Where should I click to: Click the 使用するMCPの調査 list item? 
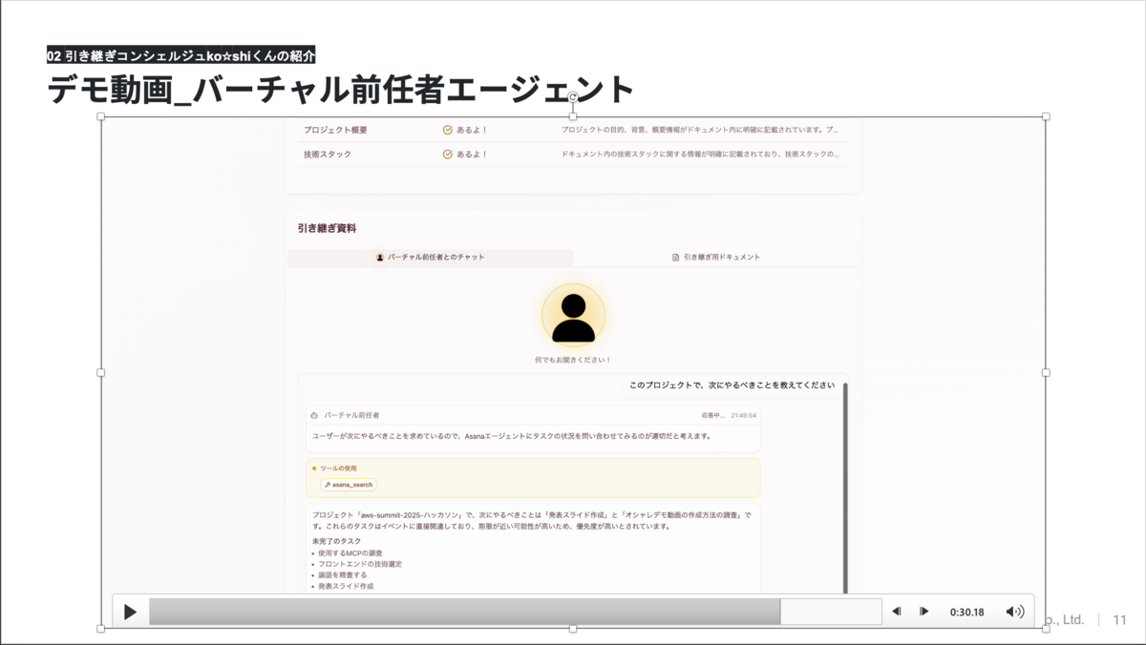350,552
